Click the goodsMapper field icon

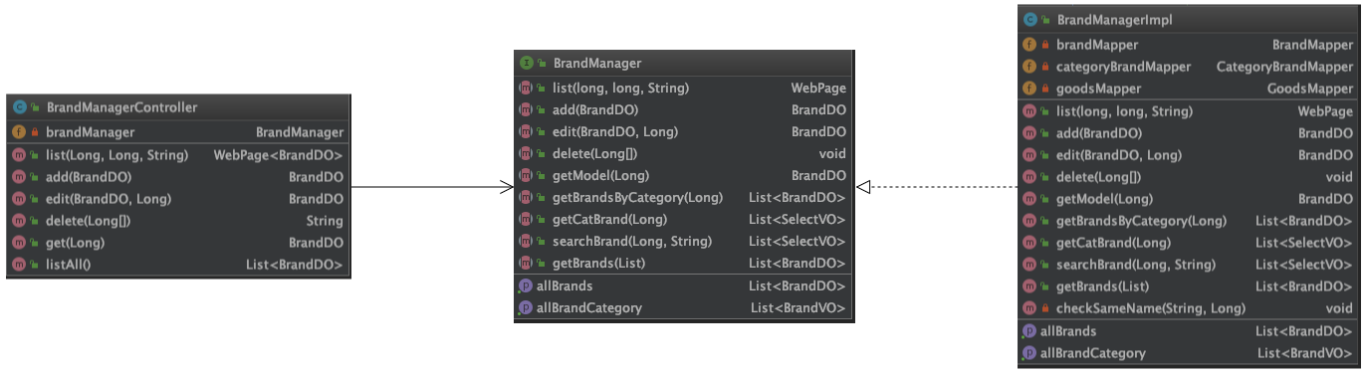coord(1030,89)
